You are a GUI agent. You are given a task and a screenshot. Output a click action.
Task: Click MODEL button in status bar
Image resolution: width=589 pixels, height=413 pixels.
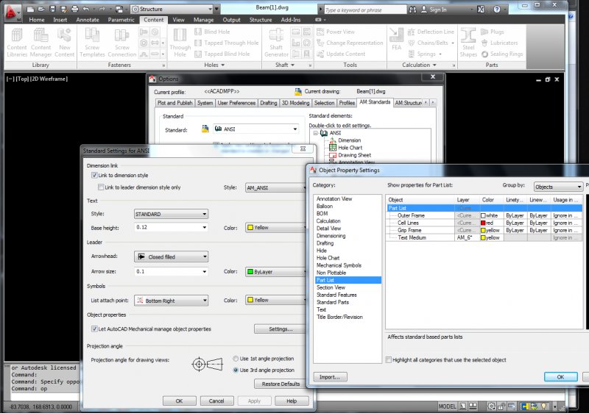(447, 406)
